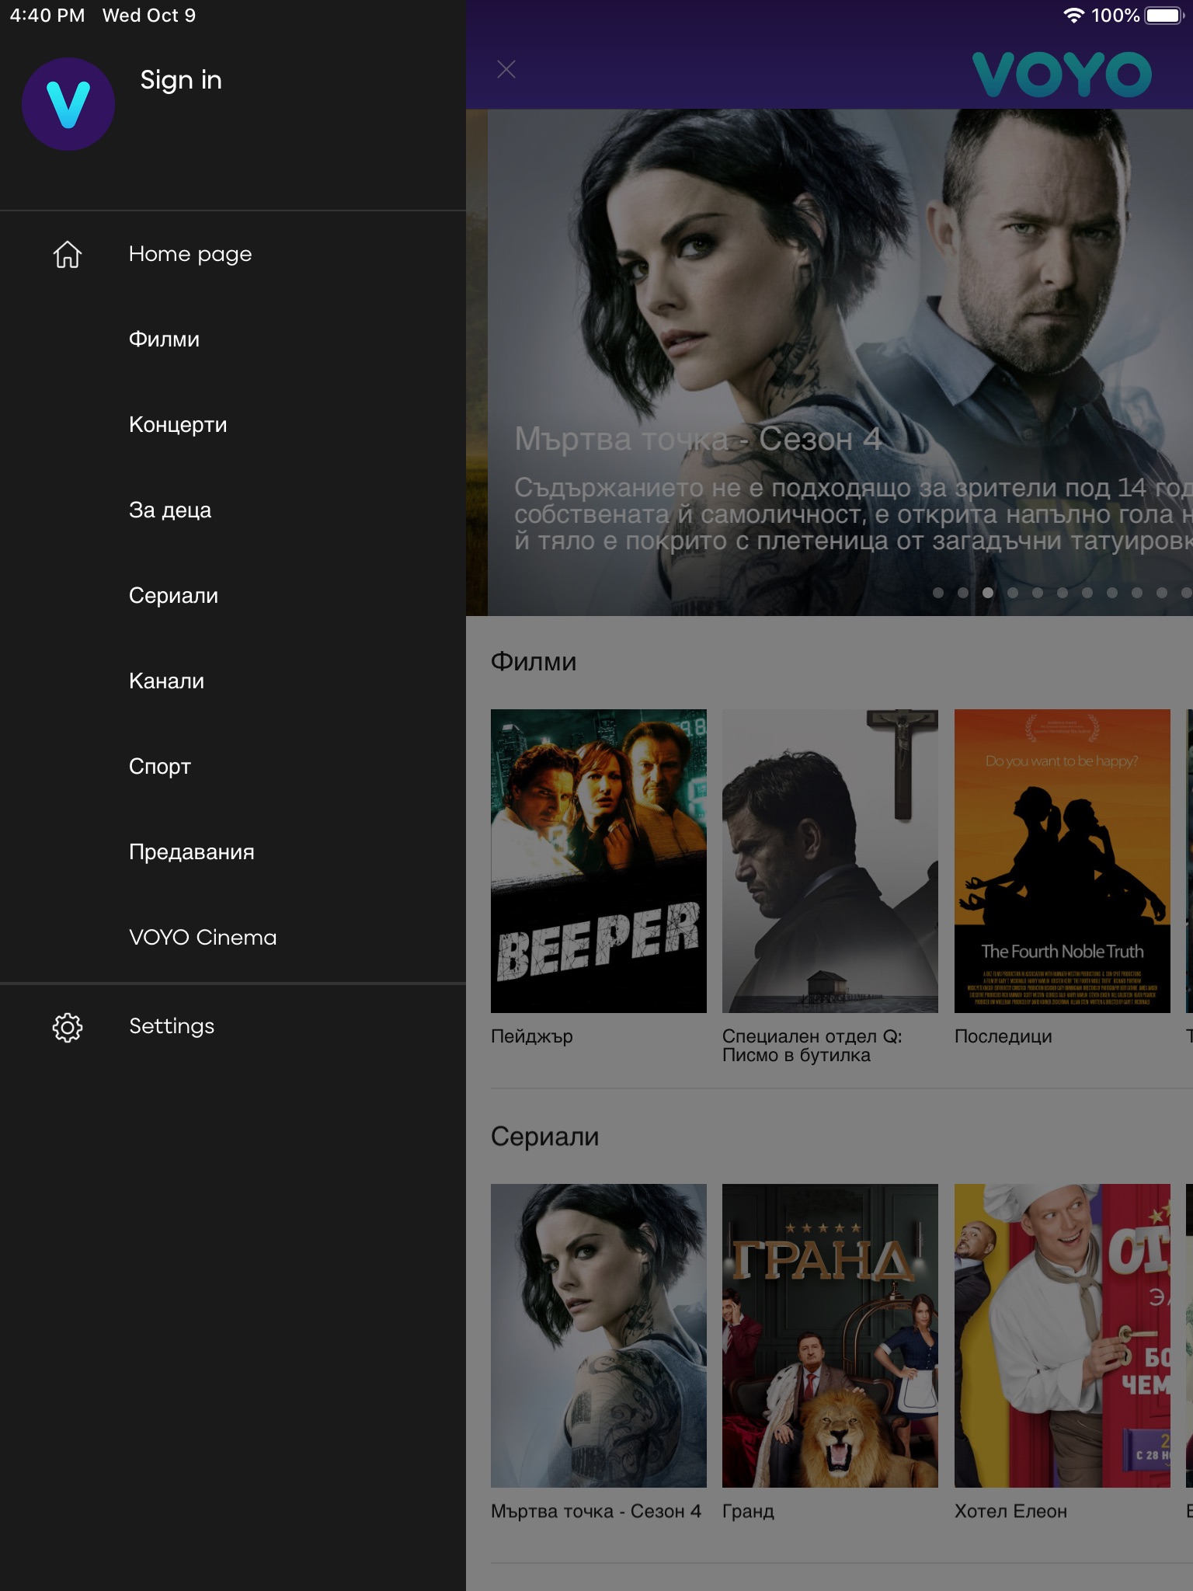Open Мъртва точка series poster thumbnail
The height and width of the screenshot is (1591, 1193).
point(599,1335)
